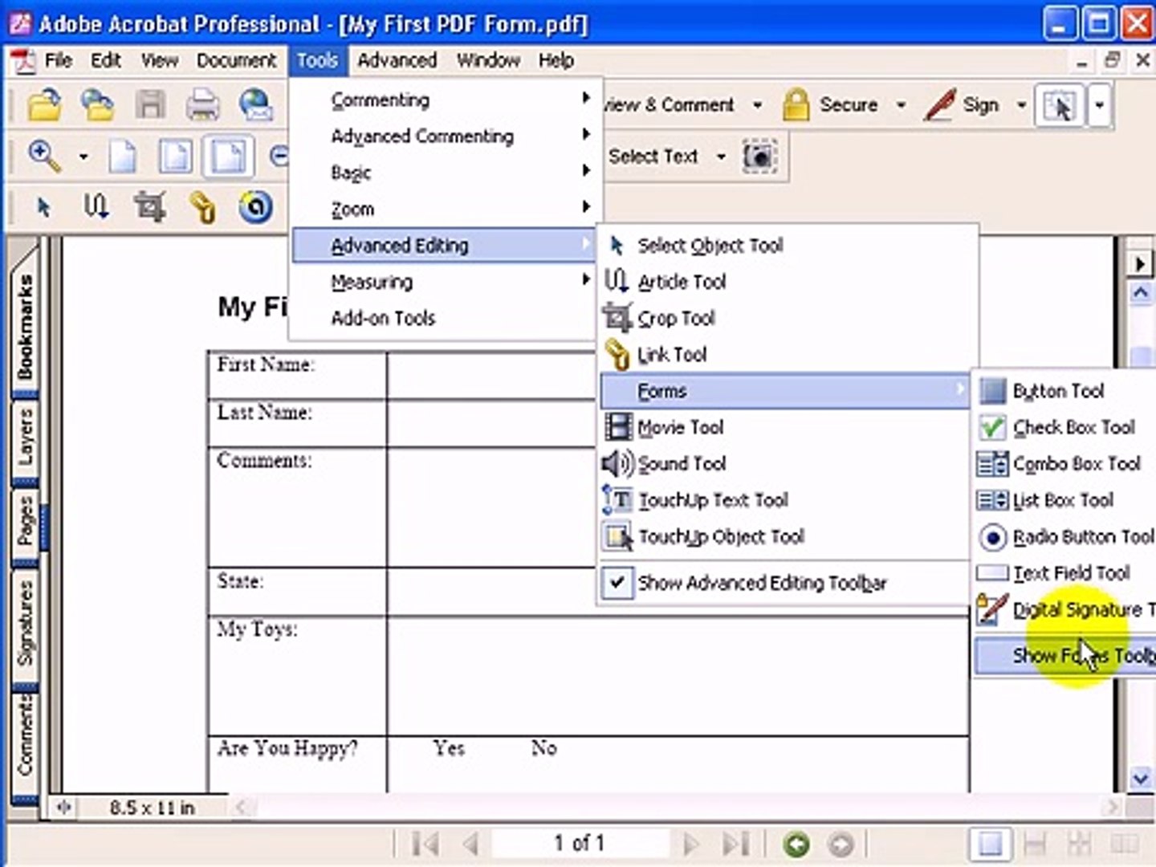Image resolution: width=1156 pixels, height=867 pixels.
Task: Click Link Tool icon in editing toolbar
Action: click(202, 207)
